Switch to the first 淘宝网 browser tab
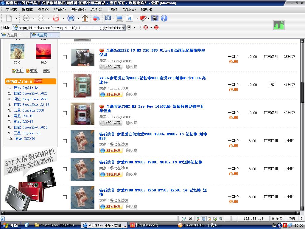Image resolution: width=305 pixels, height=229 pixels. point(15,35)
